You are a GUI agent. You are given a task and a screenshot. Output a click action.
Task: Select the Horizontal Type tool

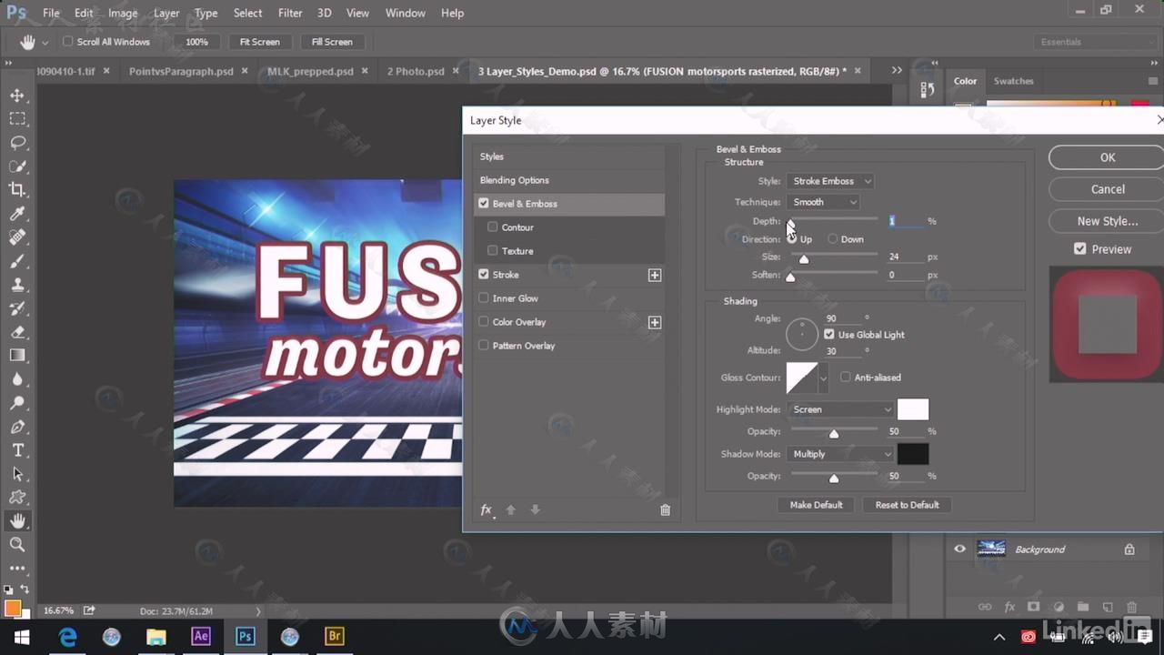pos(17,450)
